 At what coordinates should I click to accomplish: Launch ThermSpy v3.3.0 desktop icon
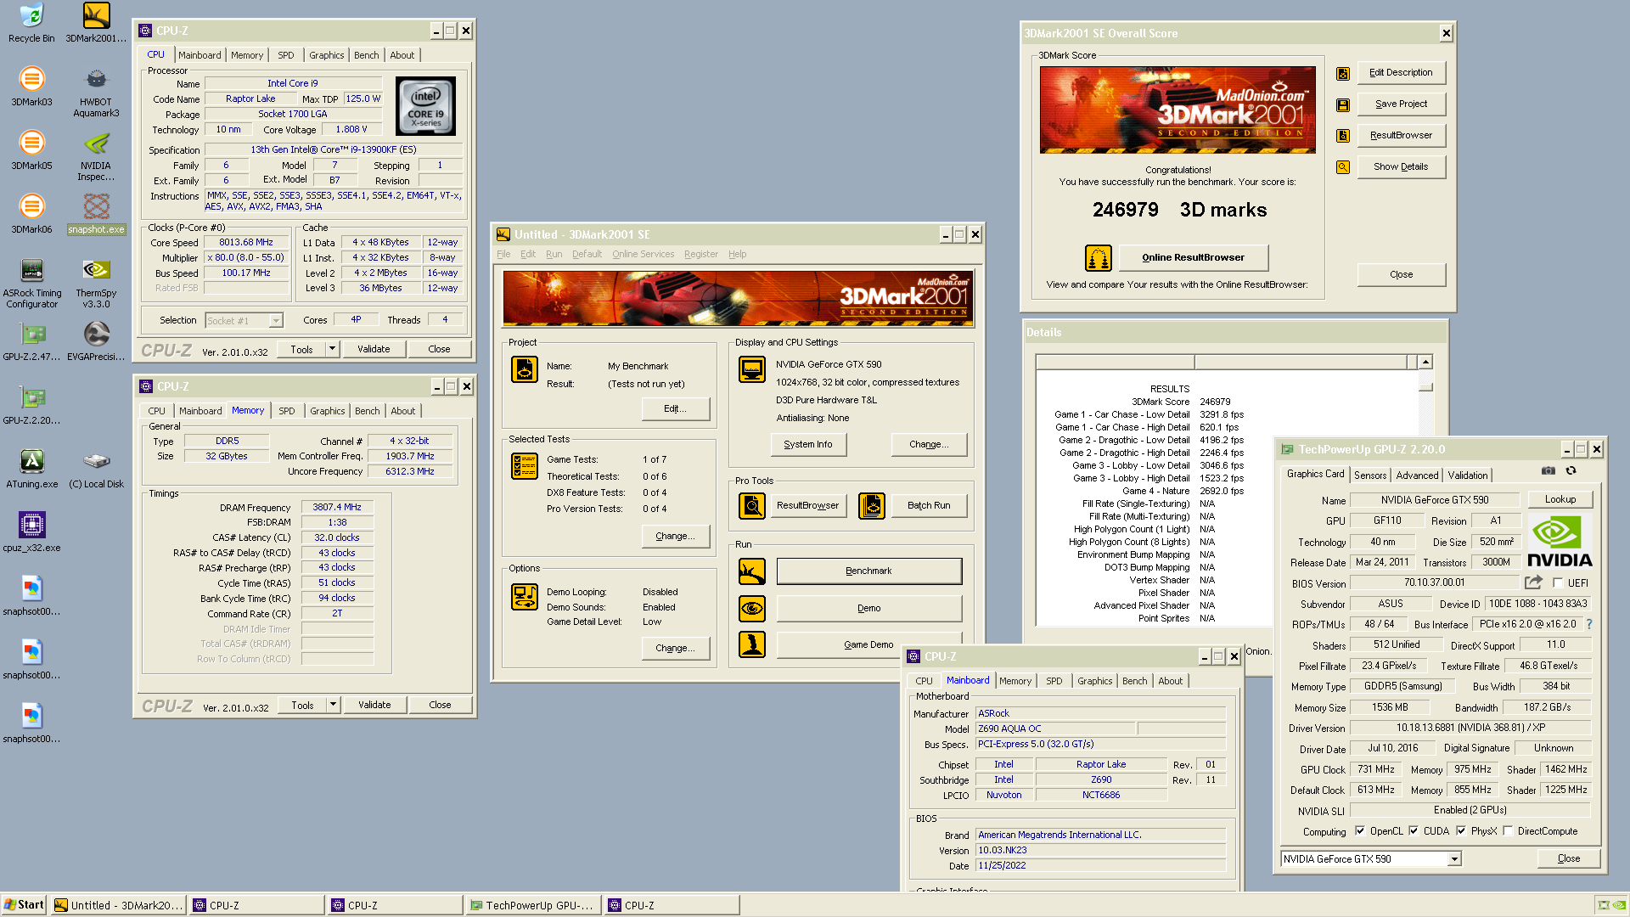point(96,283)
